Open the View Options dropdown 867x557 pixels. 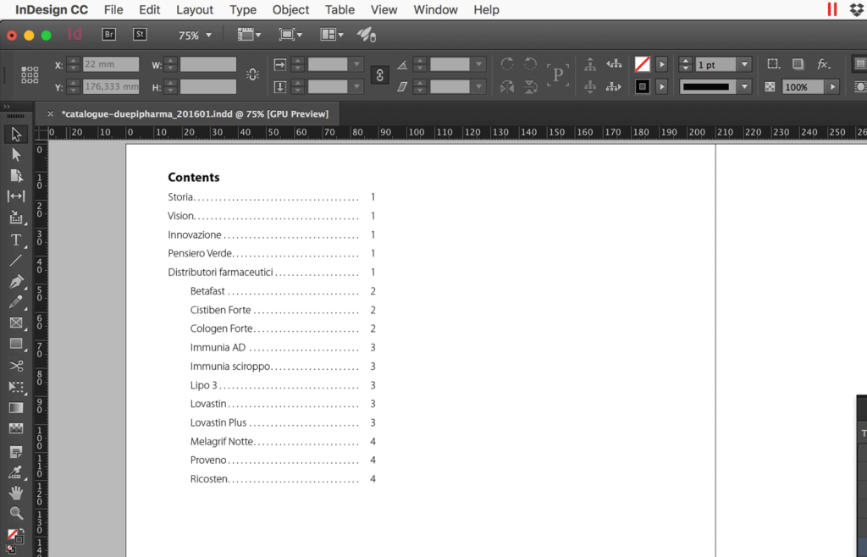(x=250, y=34)
